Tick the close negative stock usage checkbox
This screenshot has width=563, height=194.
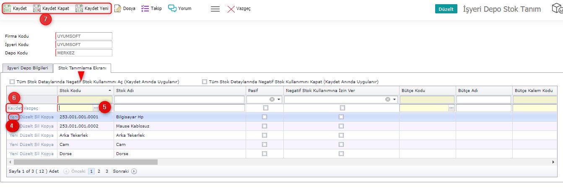(205, 82)
